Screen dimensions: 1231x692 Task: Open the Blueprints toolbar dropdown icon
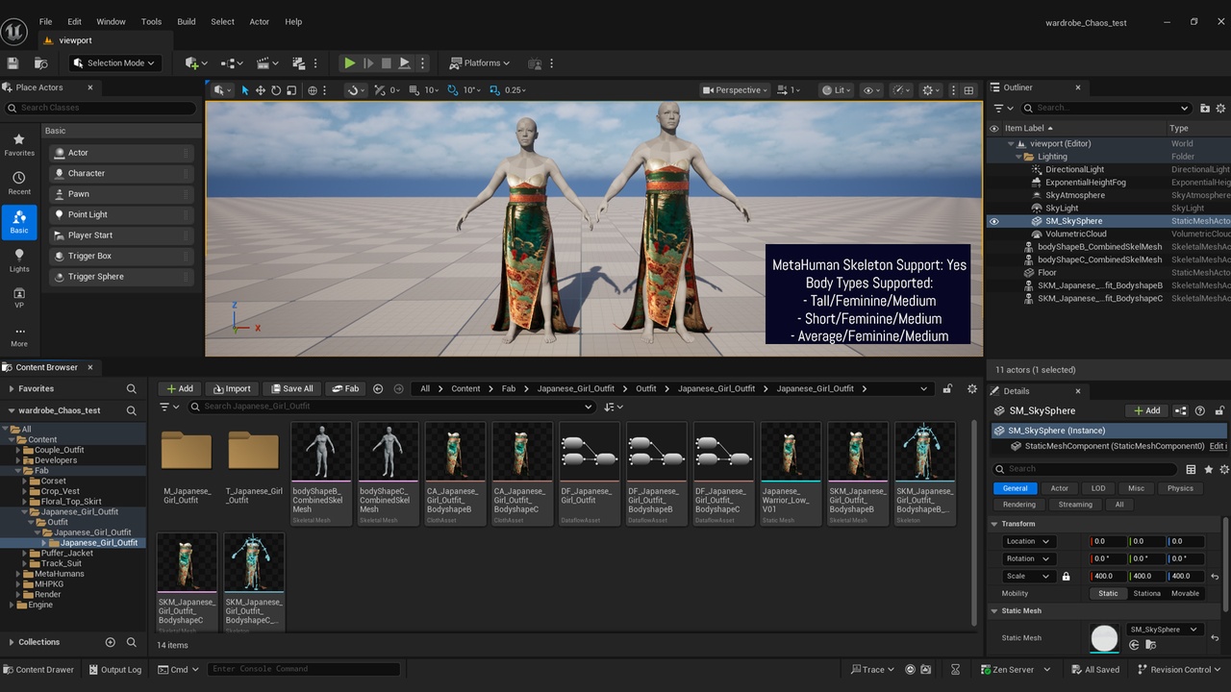coord(232,63)
